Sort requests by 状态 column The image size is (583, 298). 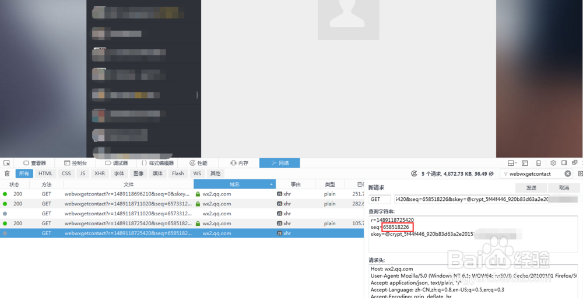(15, 184)
